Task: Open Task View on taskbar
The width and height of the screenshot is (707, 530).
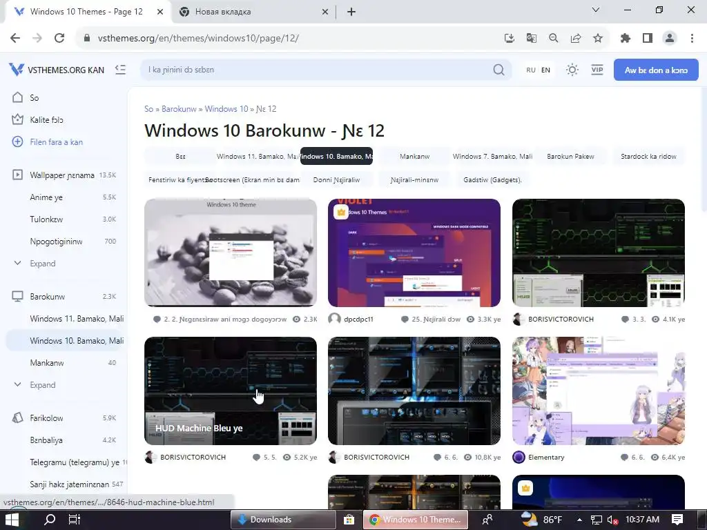Action: tap(75, 520)
